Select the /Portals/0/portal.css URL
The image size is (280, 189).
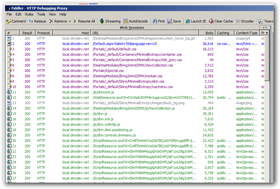click(x=108, y=70)
